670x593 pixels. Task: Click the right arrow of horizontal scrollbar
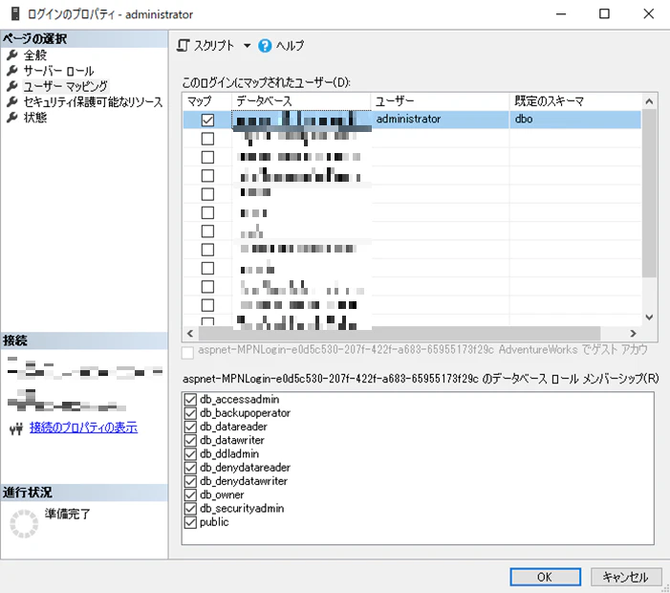(x=633, y=334)
